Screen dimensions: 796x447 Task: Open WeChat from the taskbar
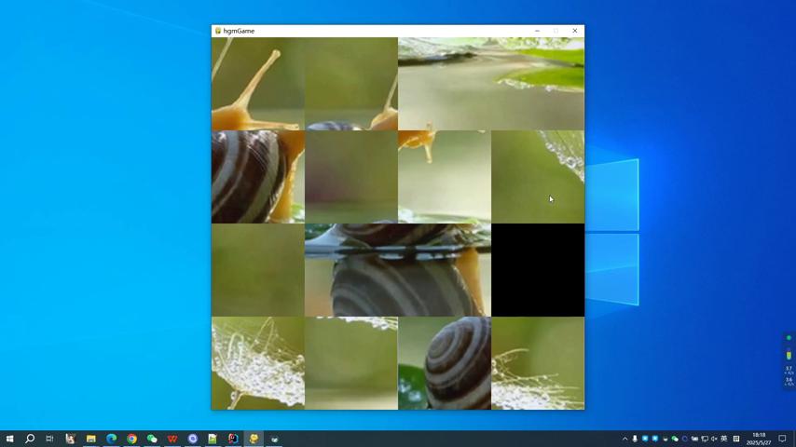pyautogui.click(x=152, y=439)
